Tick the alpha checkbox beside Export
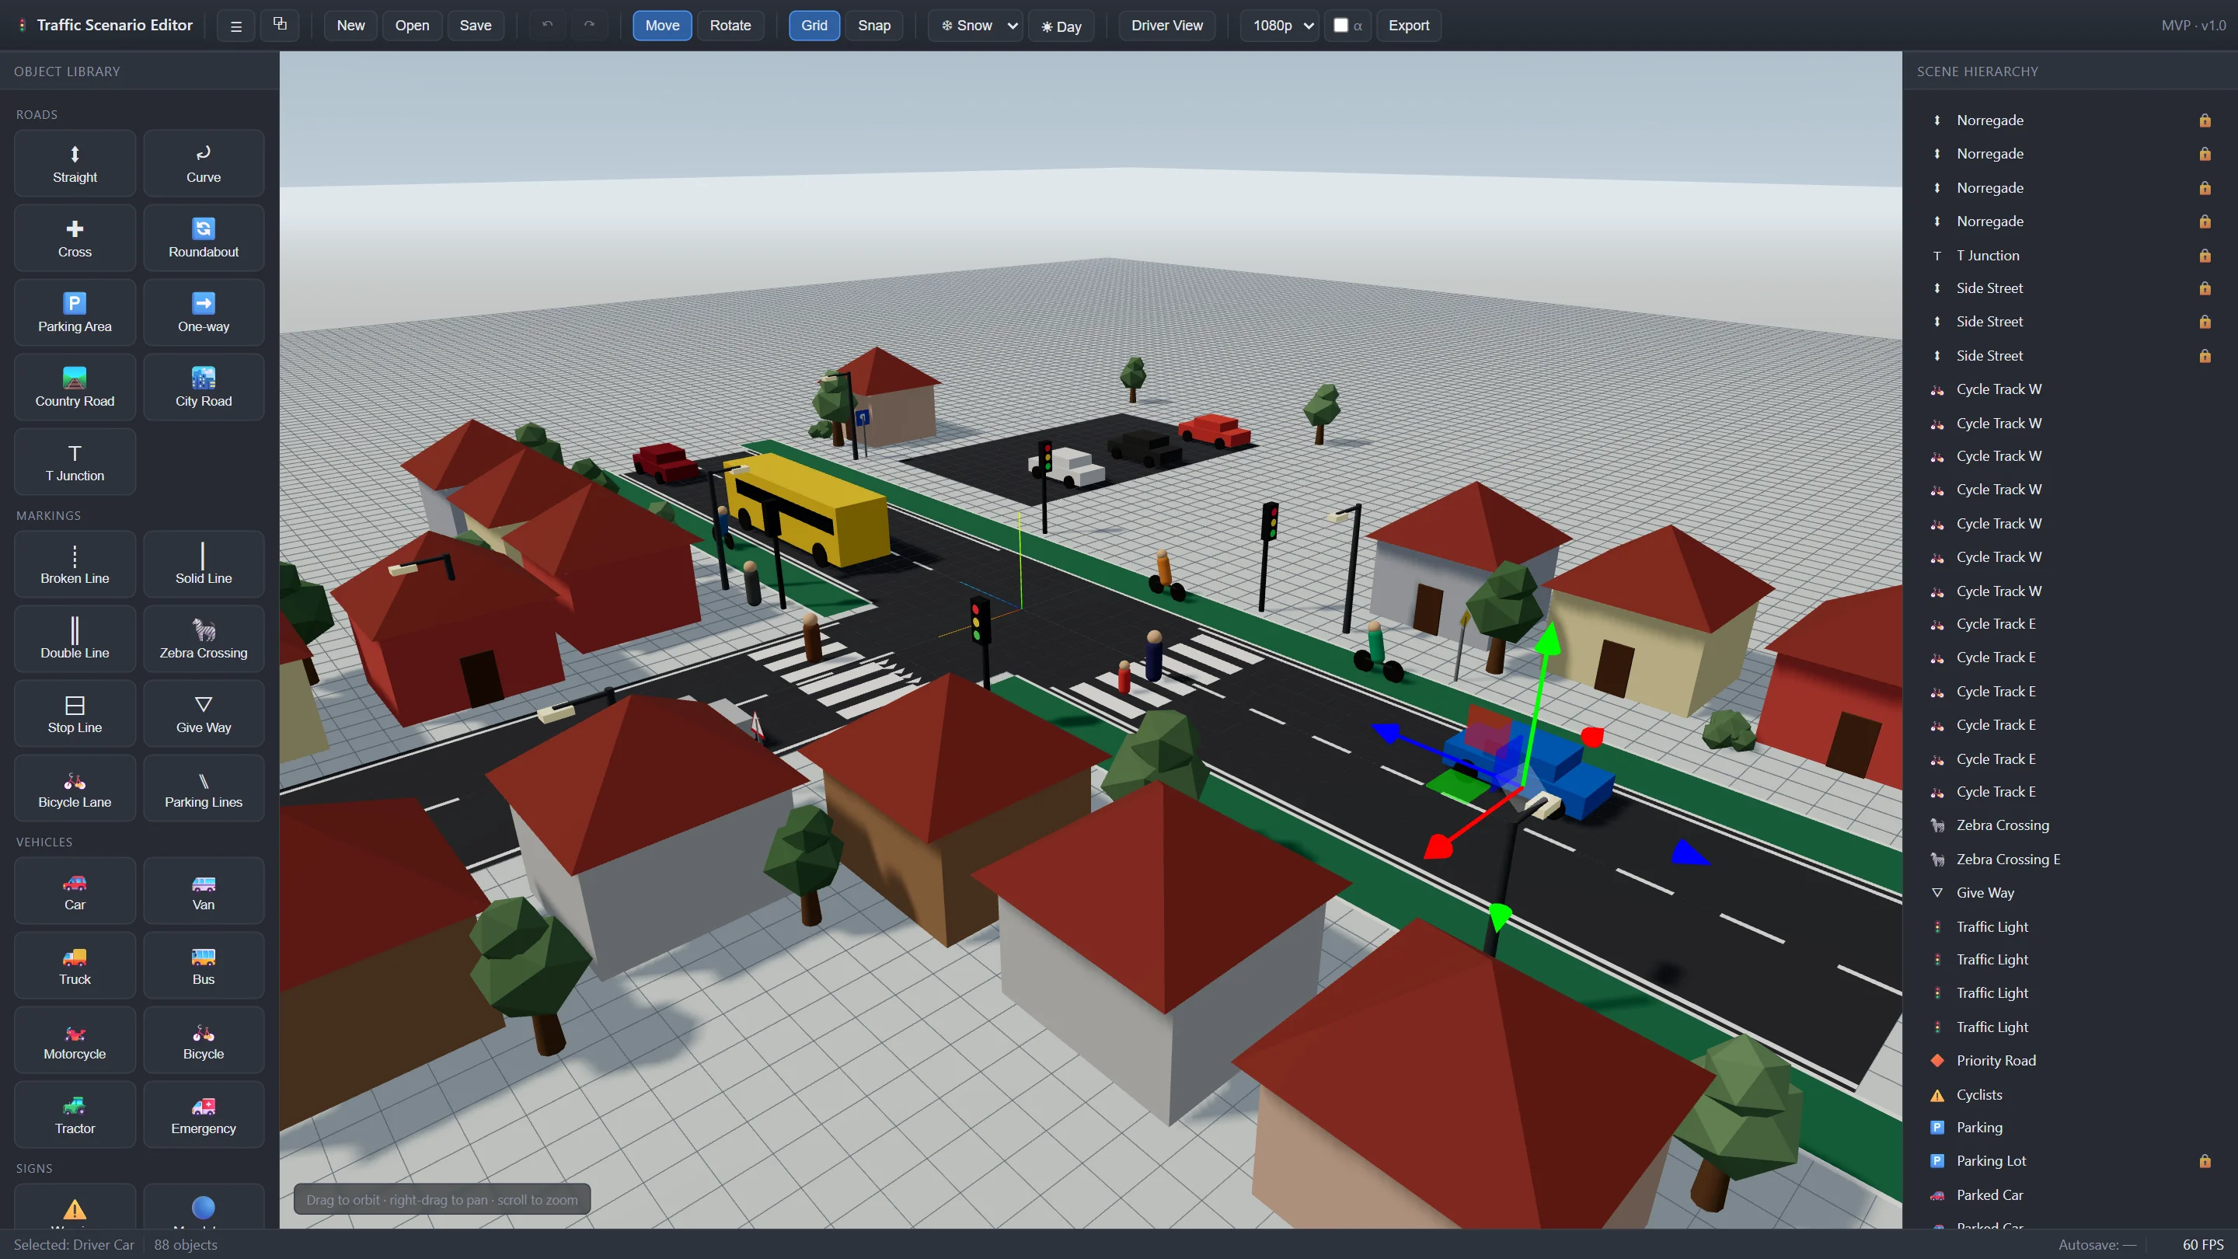The image size is (2238, 1259). point(1340,25)
